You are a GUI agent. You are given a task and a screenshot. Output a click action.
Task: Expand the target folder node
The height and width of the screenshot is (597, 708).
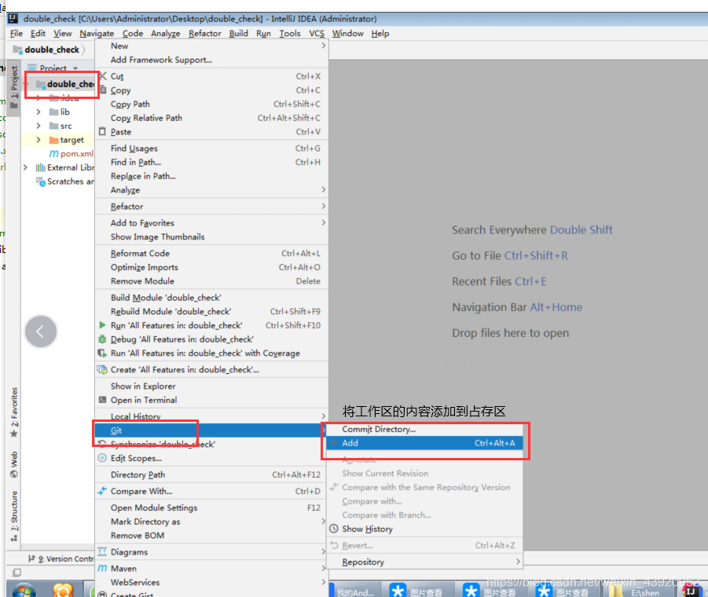click(39, 140)
